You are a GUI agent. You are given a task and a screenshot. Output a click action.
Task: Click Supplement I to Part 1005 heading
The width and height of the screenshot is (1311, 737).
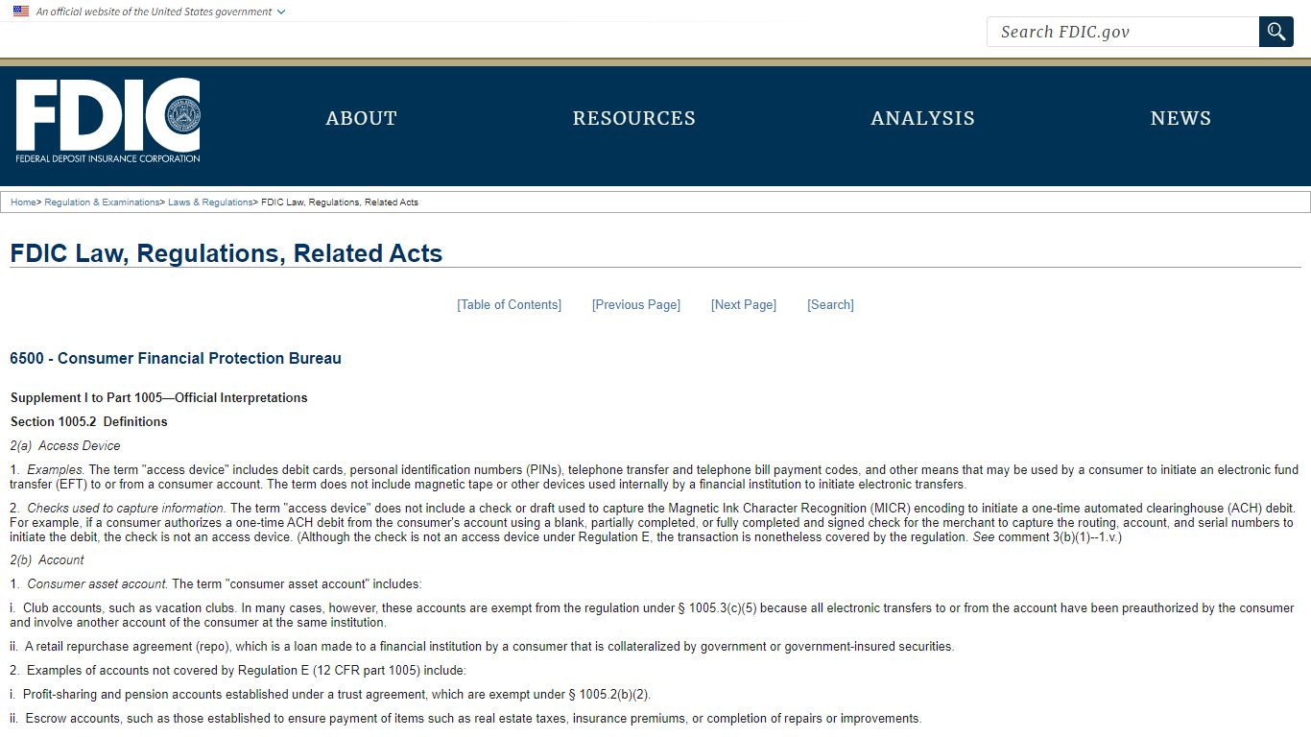pos(159,398)
